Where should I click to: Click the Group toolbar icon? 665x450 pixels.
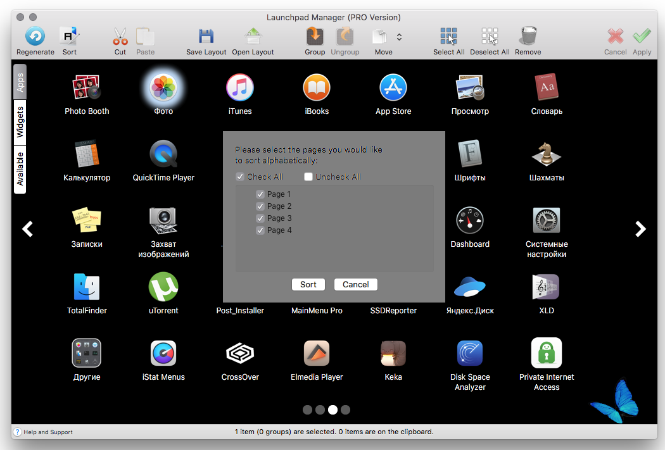tap(315, 37)
